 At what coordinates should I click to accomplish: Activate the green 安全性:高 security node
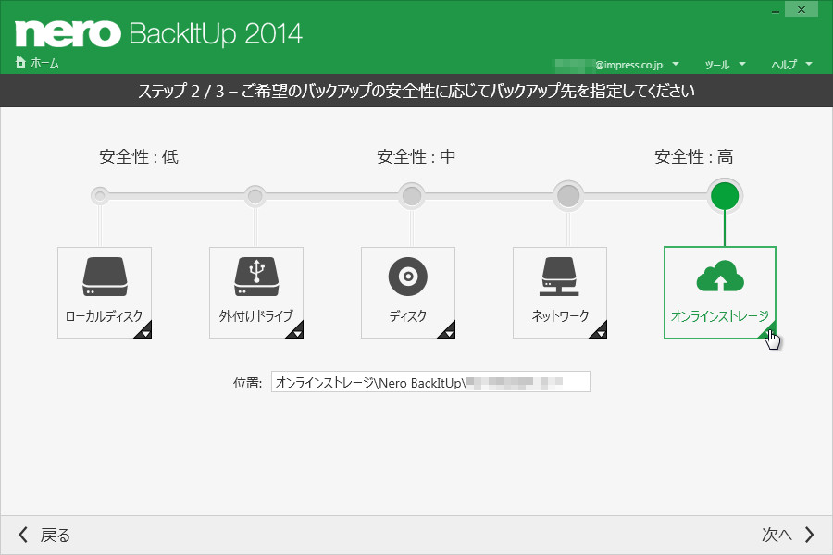pyautogui.click(x=725, y=195)
